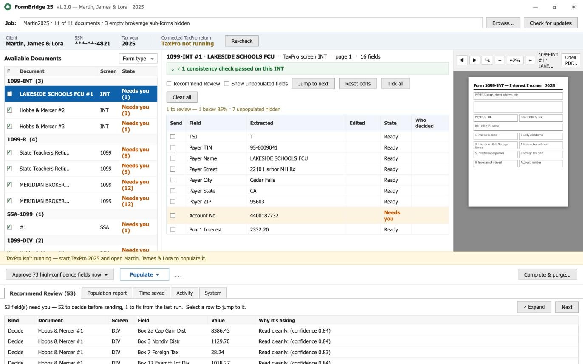Tick the Send checkbox for Account No
Viewport: 583px width, 364px height.
coord(173,216)
